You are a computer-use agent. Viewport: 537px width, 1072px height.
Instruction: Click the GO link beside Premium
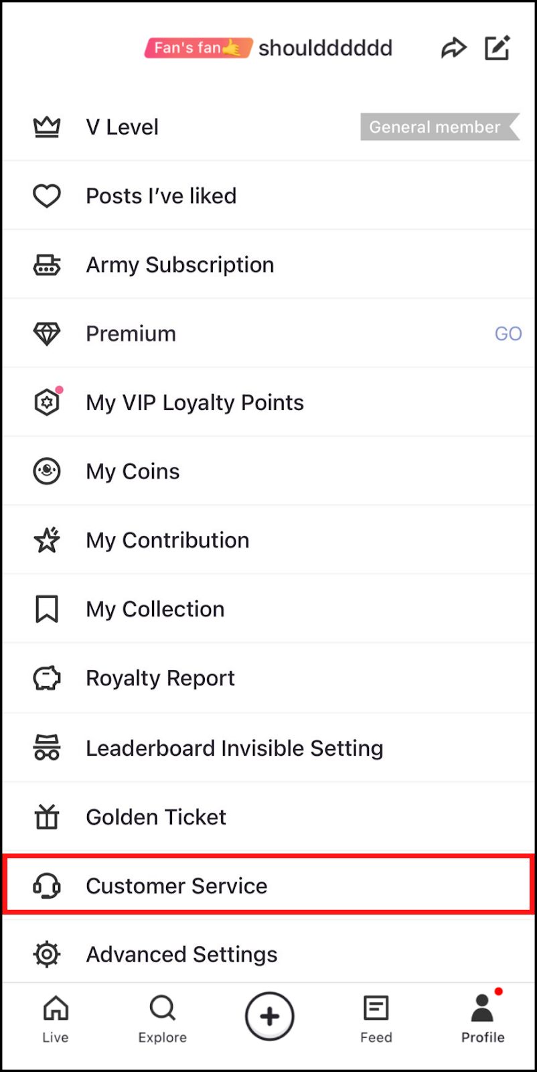click(508, 334)
